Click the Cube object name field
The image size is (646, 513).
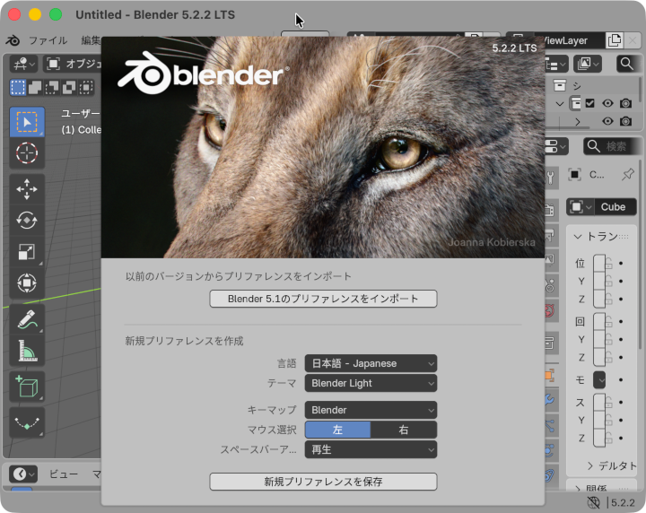point(615,206)
